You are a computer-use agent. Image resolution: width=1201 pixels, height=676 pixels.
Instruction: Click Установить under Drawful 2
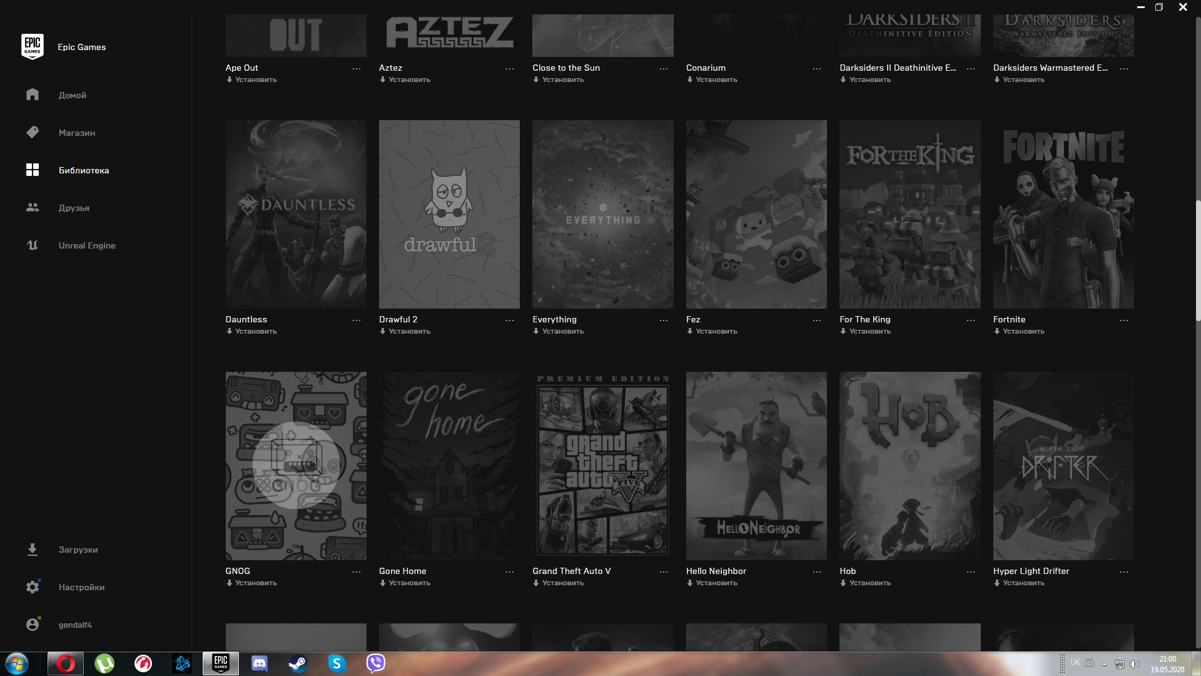405,331
